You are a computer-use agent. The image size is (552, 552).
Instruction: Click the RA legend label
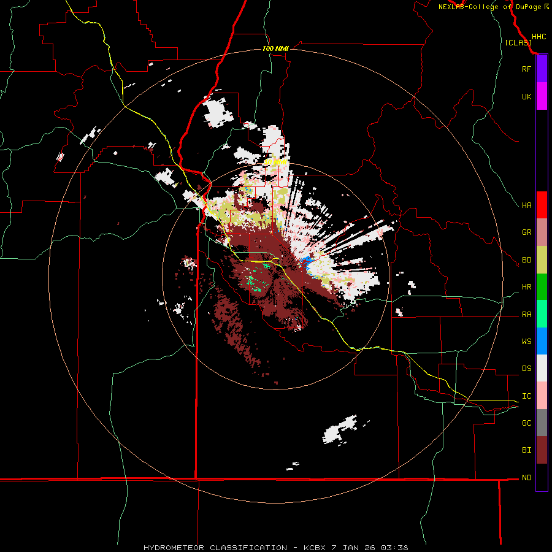coord(526,315)
